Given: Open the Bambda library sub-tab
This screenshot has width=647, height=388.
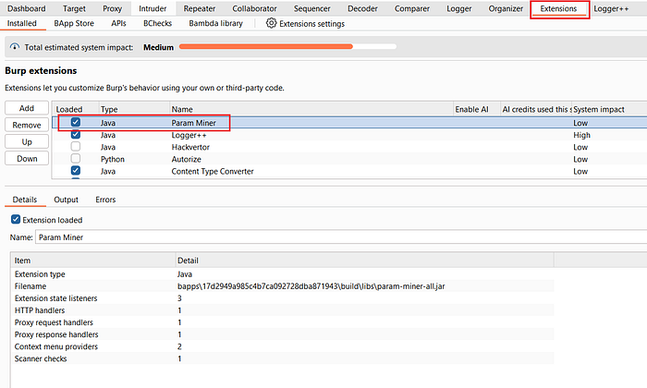Looking at the screenshot, I should click(215, 23).
